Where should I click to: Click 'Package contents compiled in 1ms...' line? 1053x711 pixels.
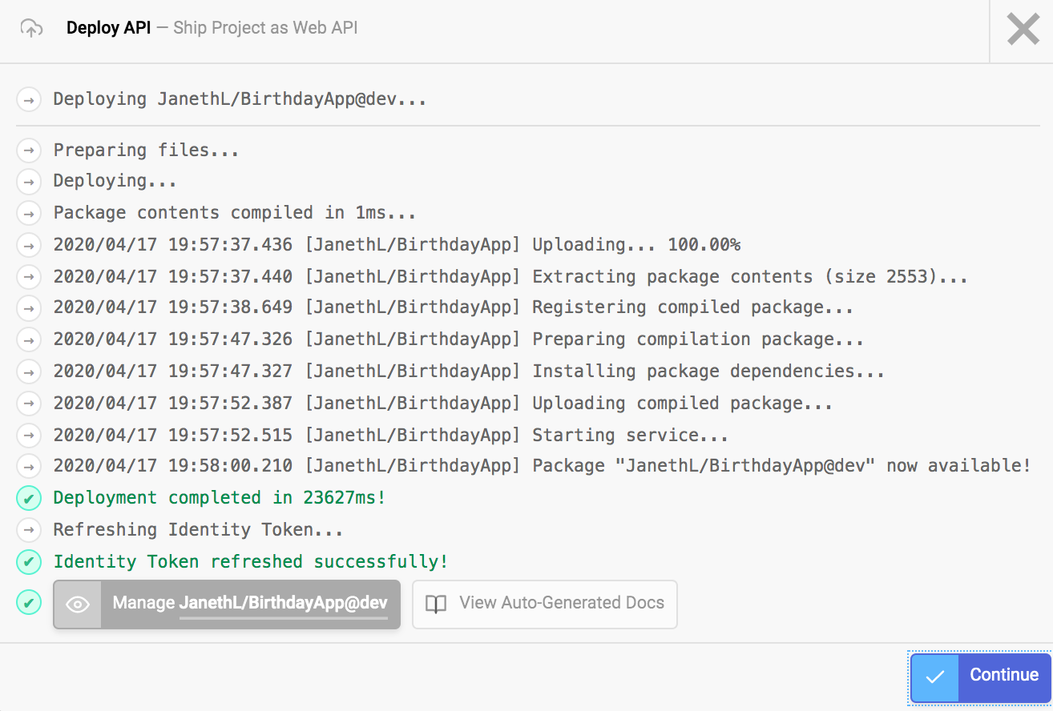coord(235,213)
